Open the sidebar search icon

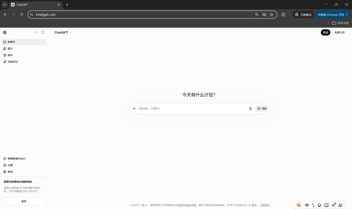pyautogui.click(x=36, y=32)
